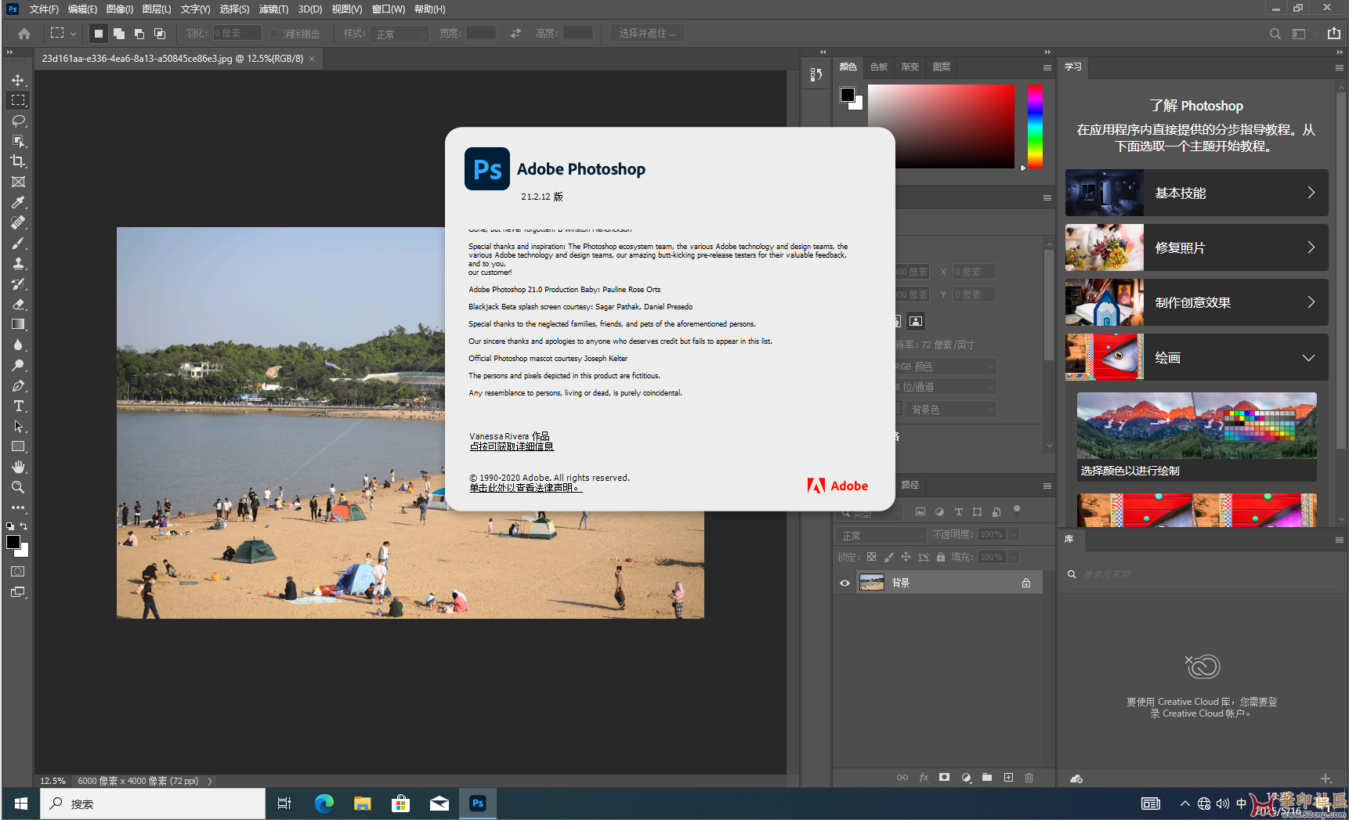Viewport: 1349px width, 820px height.
Task: Select the Horizontal Type tool
Action: (x=18, y=406)
